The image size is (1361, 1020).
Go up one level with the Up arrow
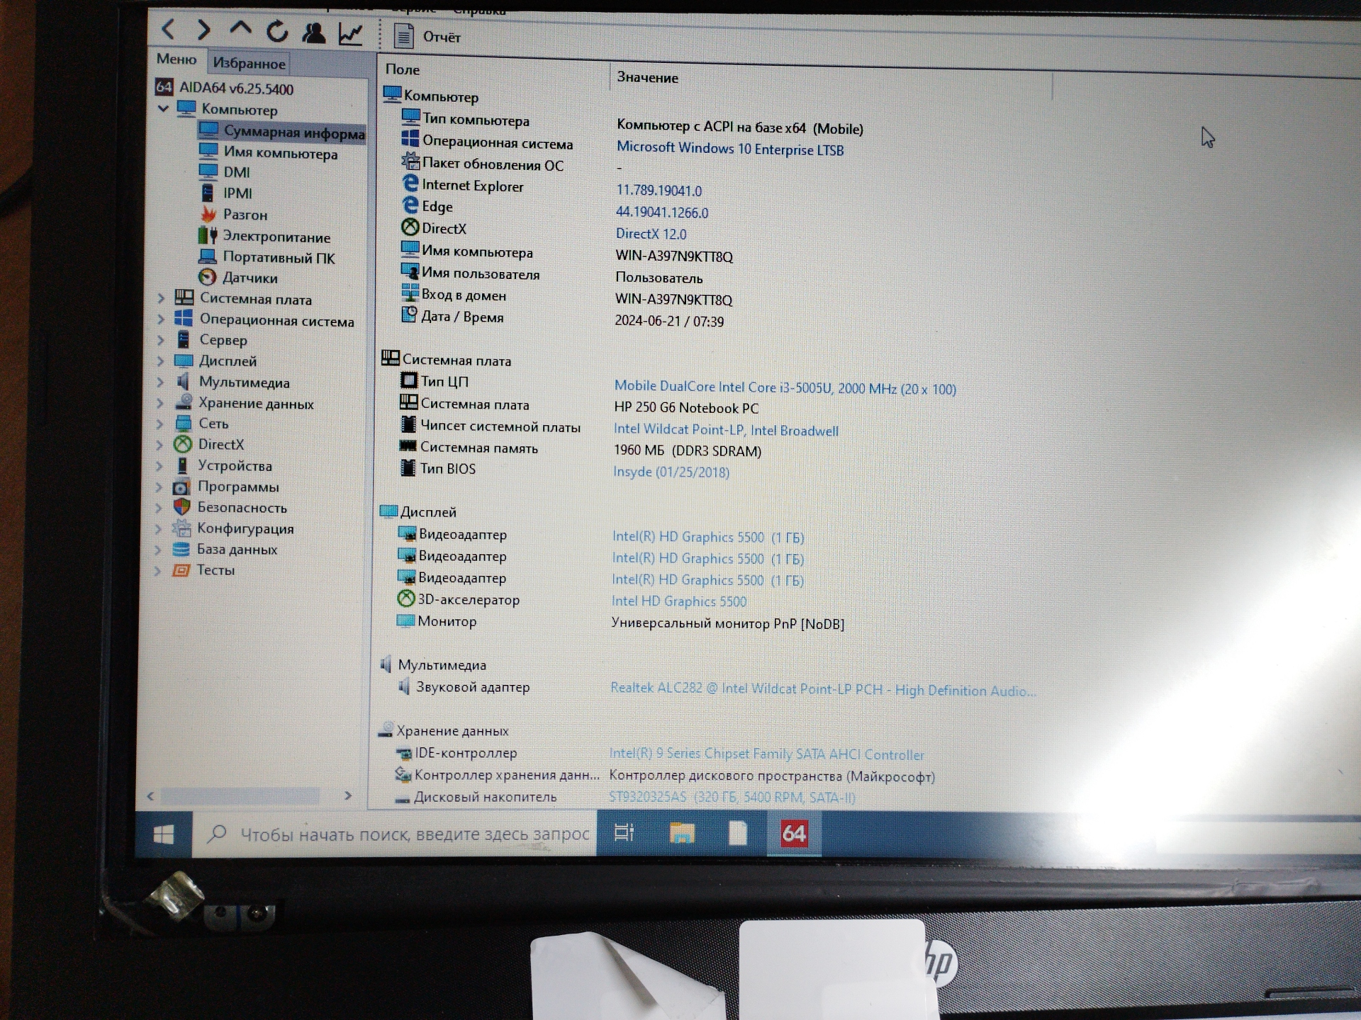(240, 29)
